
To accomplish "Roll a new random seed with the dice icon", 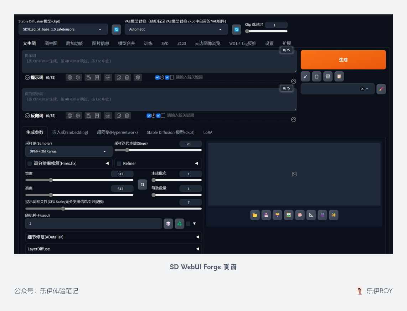I will 168,223.
